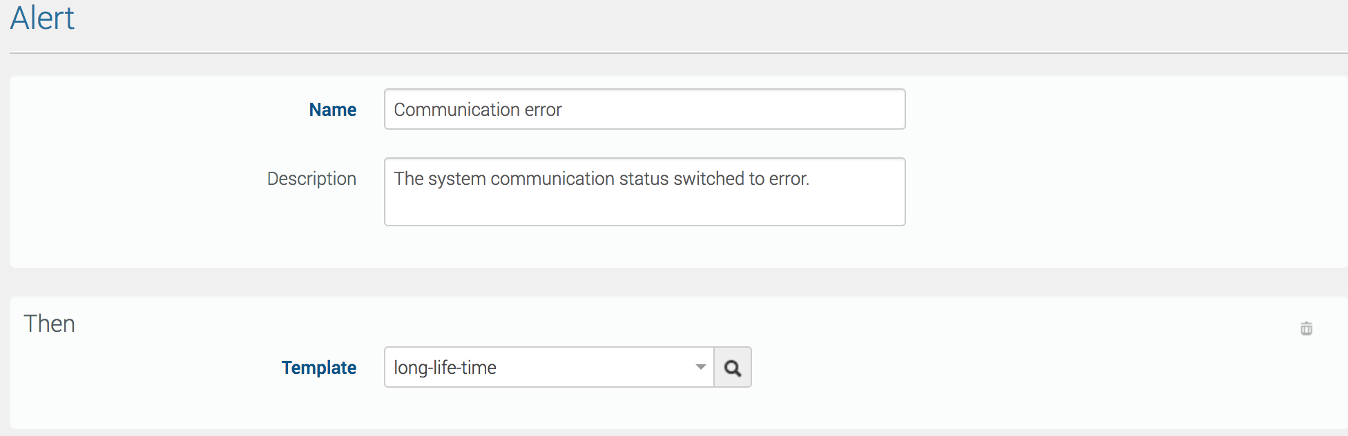This screenshot has height=436, width=1348.
Task: Click the magnifier search icon beside Template
Action: 733,368
